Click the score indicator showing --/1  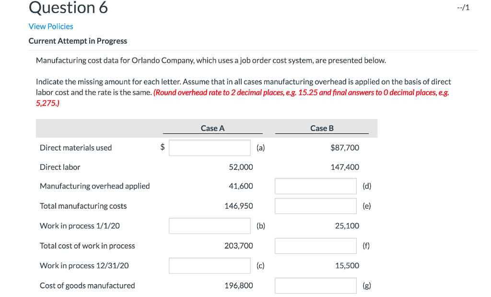click(x=463, y=7)
